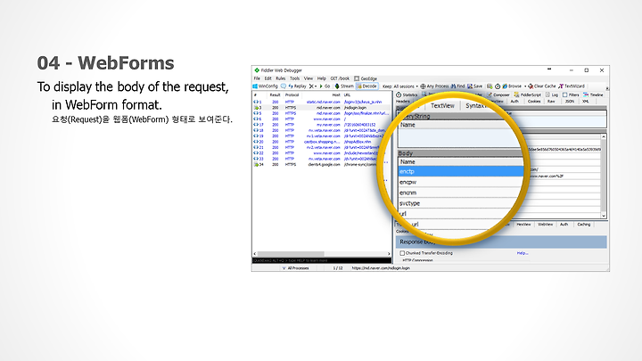Click the Help... link

point(523,253)
